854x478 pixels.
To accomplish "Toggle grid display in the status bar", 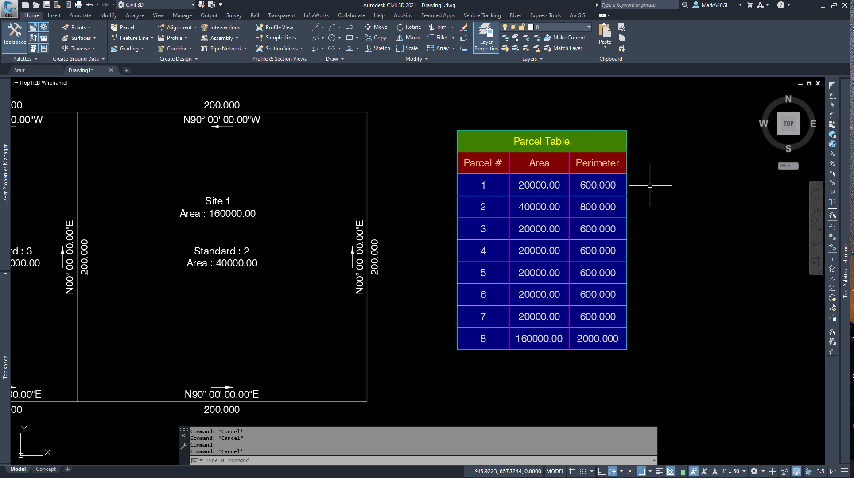I will tap(572, 471).
